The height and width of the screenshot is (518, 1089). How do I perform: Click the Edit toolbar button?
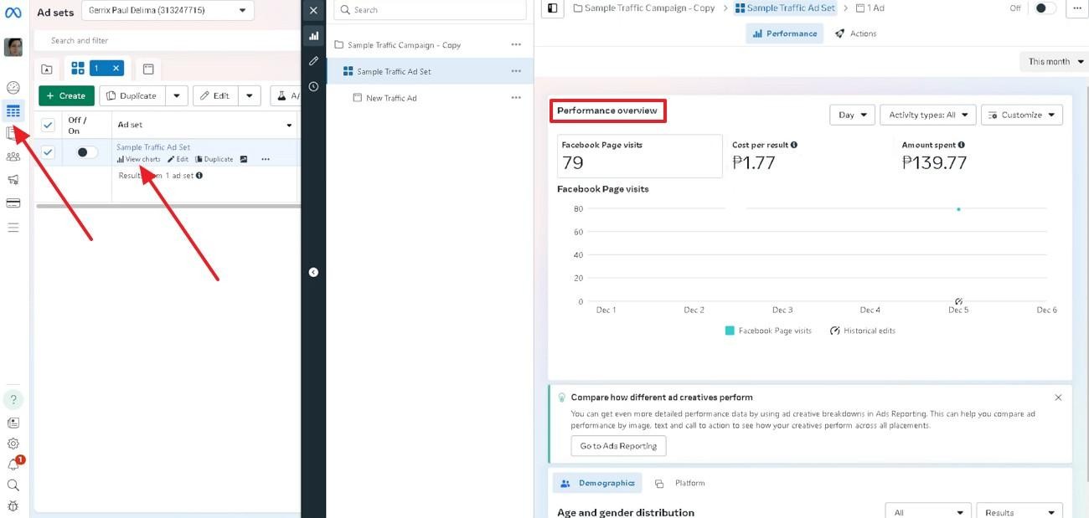[x=215, y=95]
